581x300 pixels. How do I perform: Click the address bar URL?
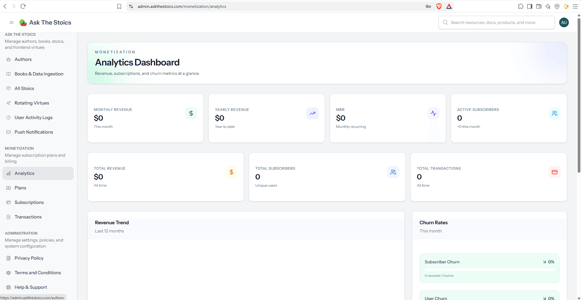[182, 6]
